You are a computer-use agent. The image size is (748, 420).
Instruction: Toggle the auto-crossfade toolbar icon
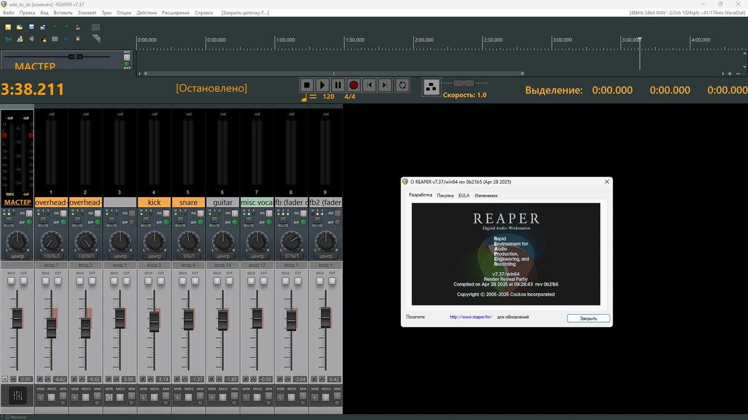pos(8,39)
